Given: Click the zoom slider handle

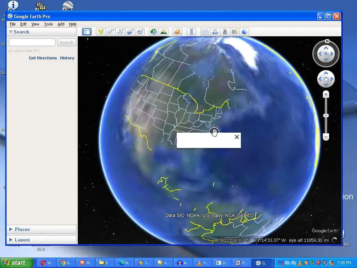Looking at the screenshot, I should [x=326, y=115].
